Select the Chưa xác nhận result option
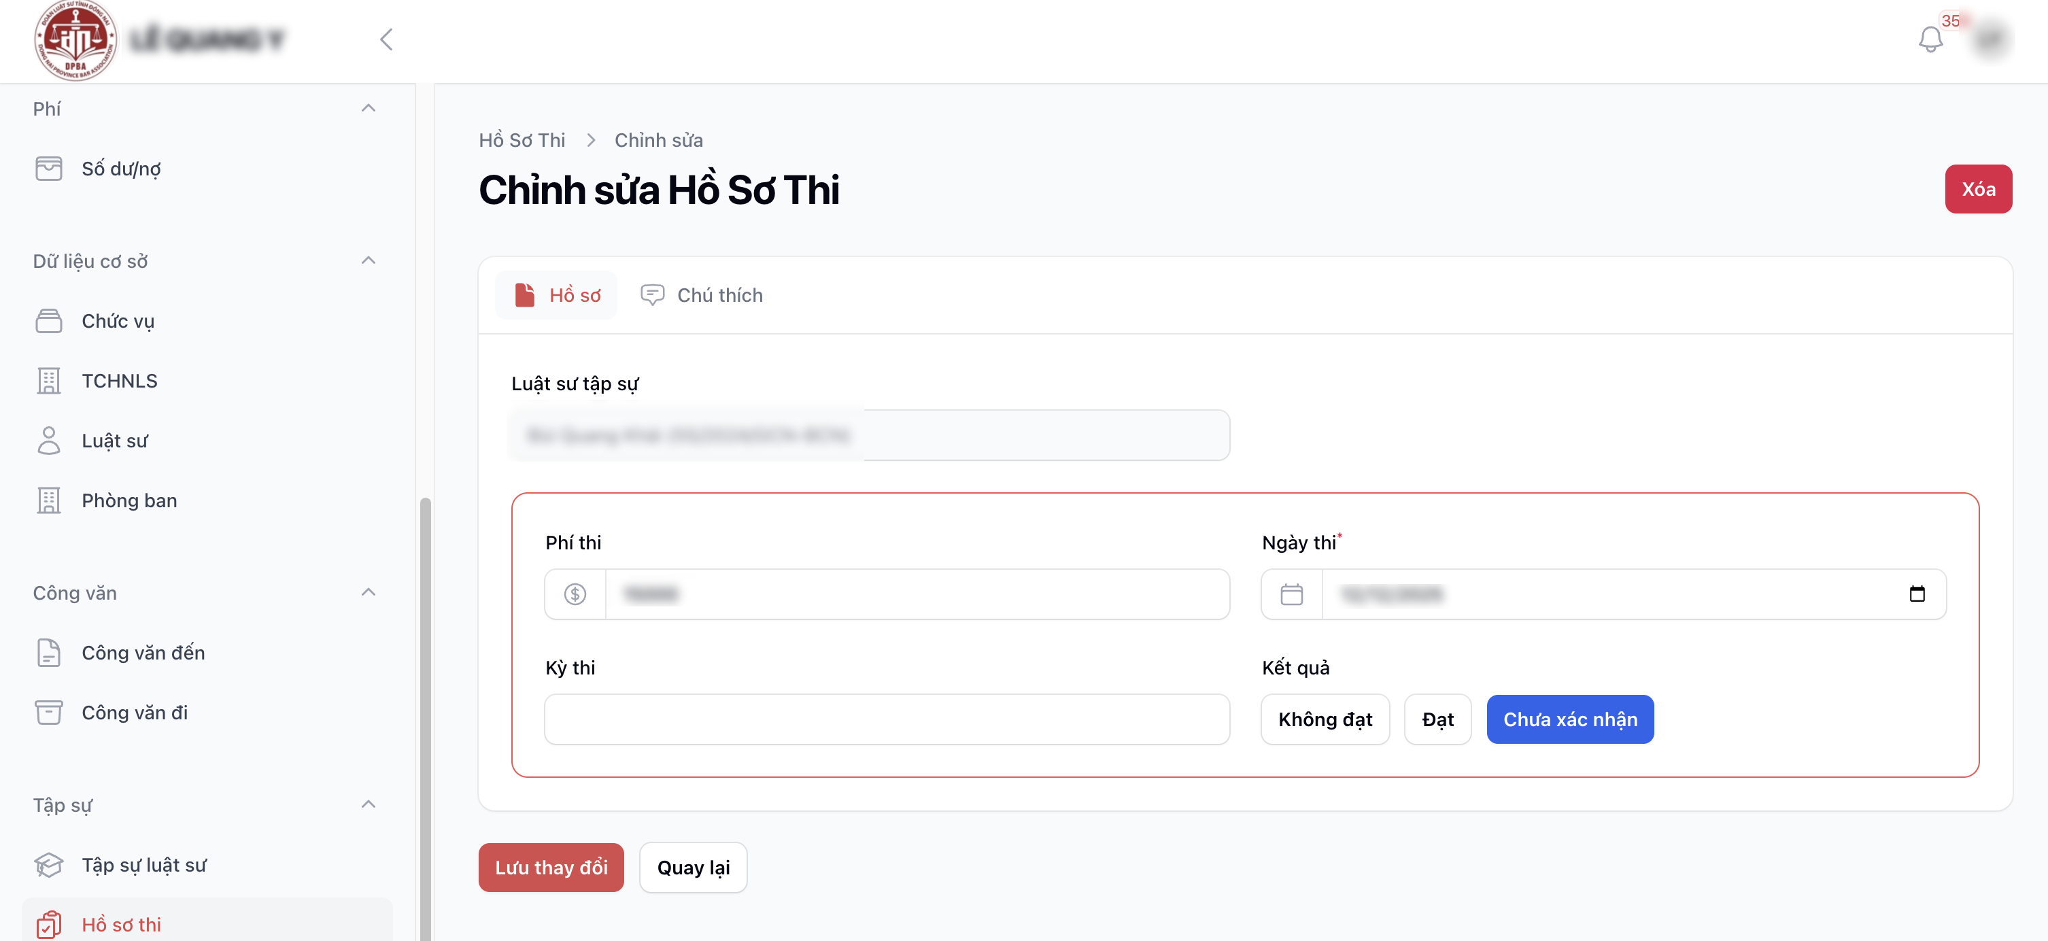2048x941 pixels. [x=1569, y=719]
